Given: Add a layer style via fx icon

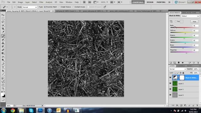Looking at the screenshot, I should pos(177,105).
